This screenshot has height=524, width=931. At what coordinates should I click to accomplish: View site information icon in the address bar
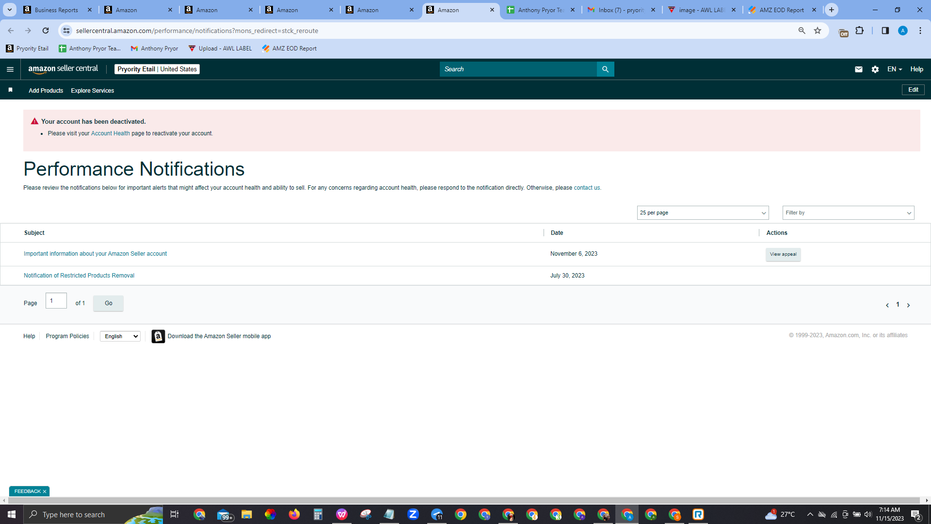(66, 31)
